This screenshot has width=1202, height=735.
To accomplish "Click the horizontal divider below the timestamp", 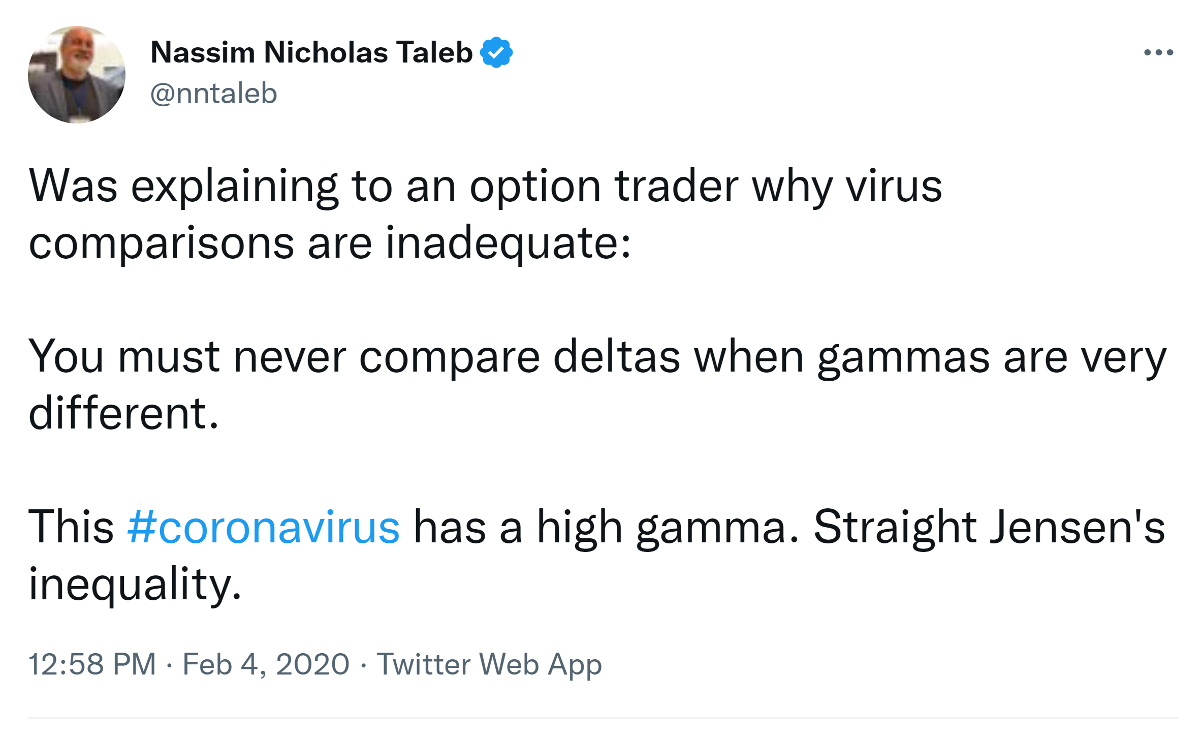I will click(x=602, y=718).
